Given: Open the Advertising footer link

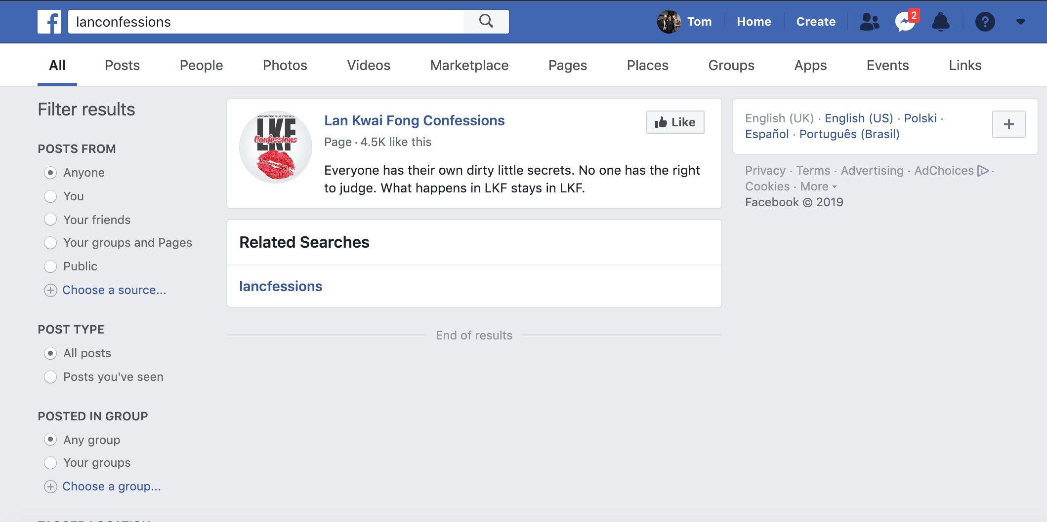Looking at the screenshot, I should click(x=872, y=171).
